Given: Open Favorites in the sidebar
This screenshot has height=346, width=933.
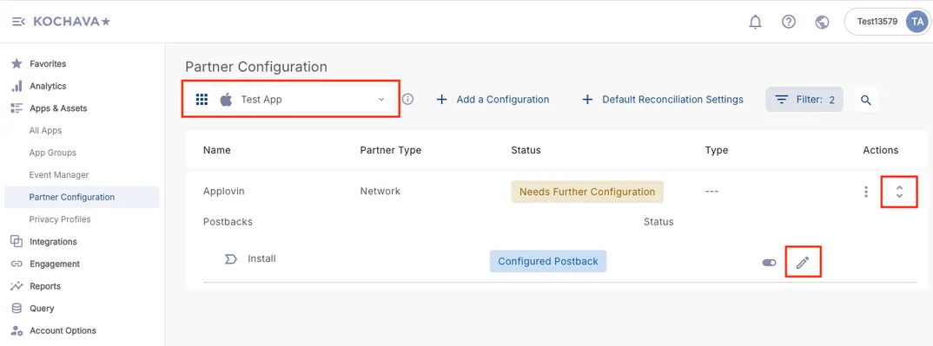Looking at the screenshot, I should (48, 63).
